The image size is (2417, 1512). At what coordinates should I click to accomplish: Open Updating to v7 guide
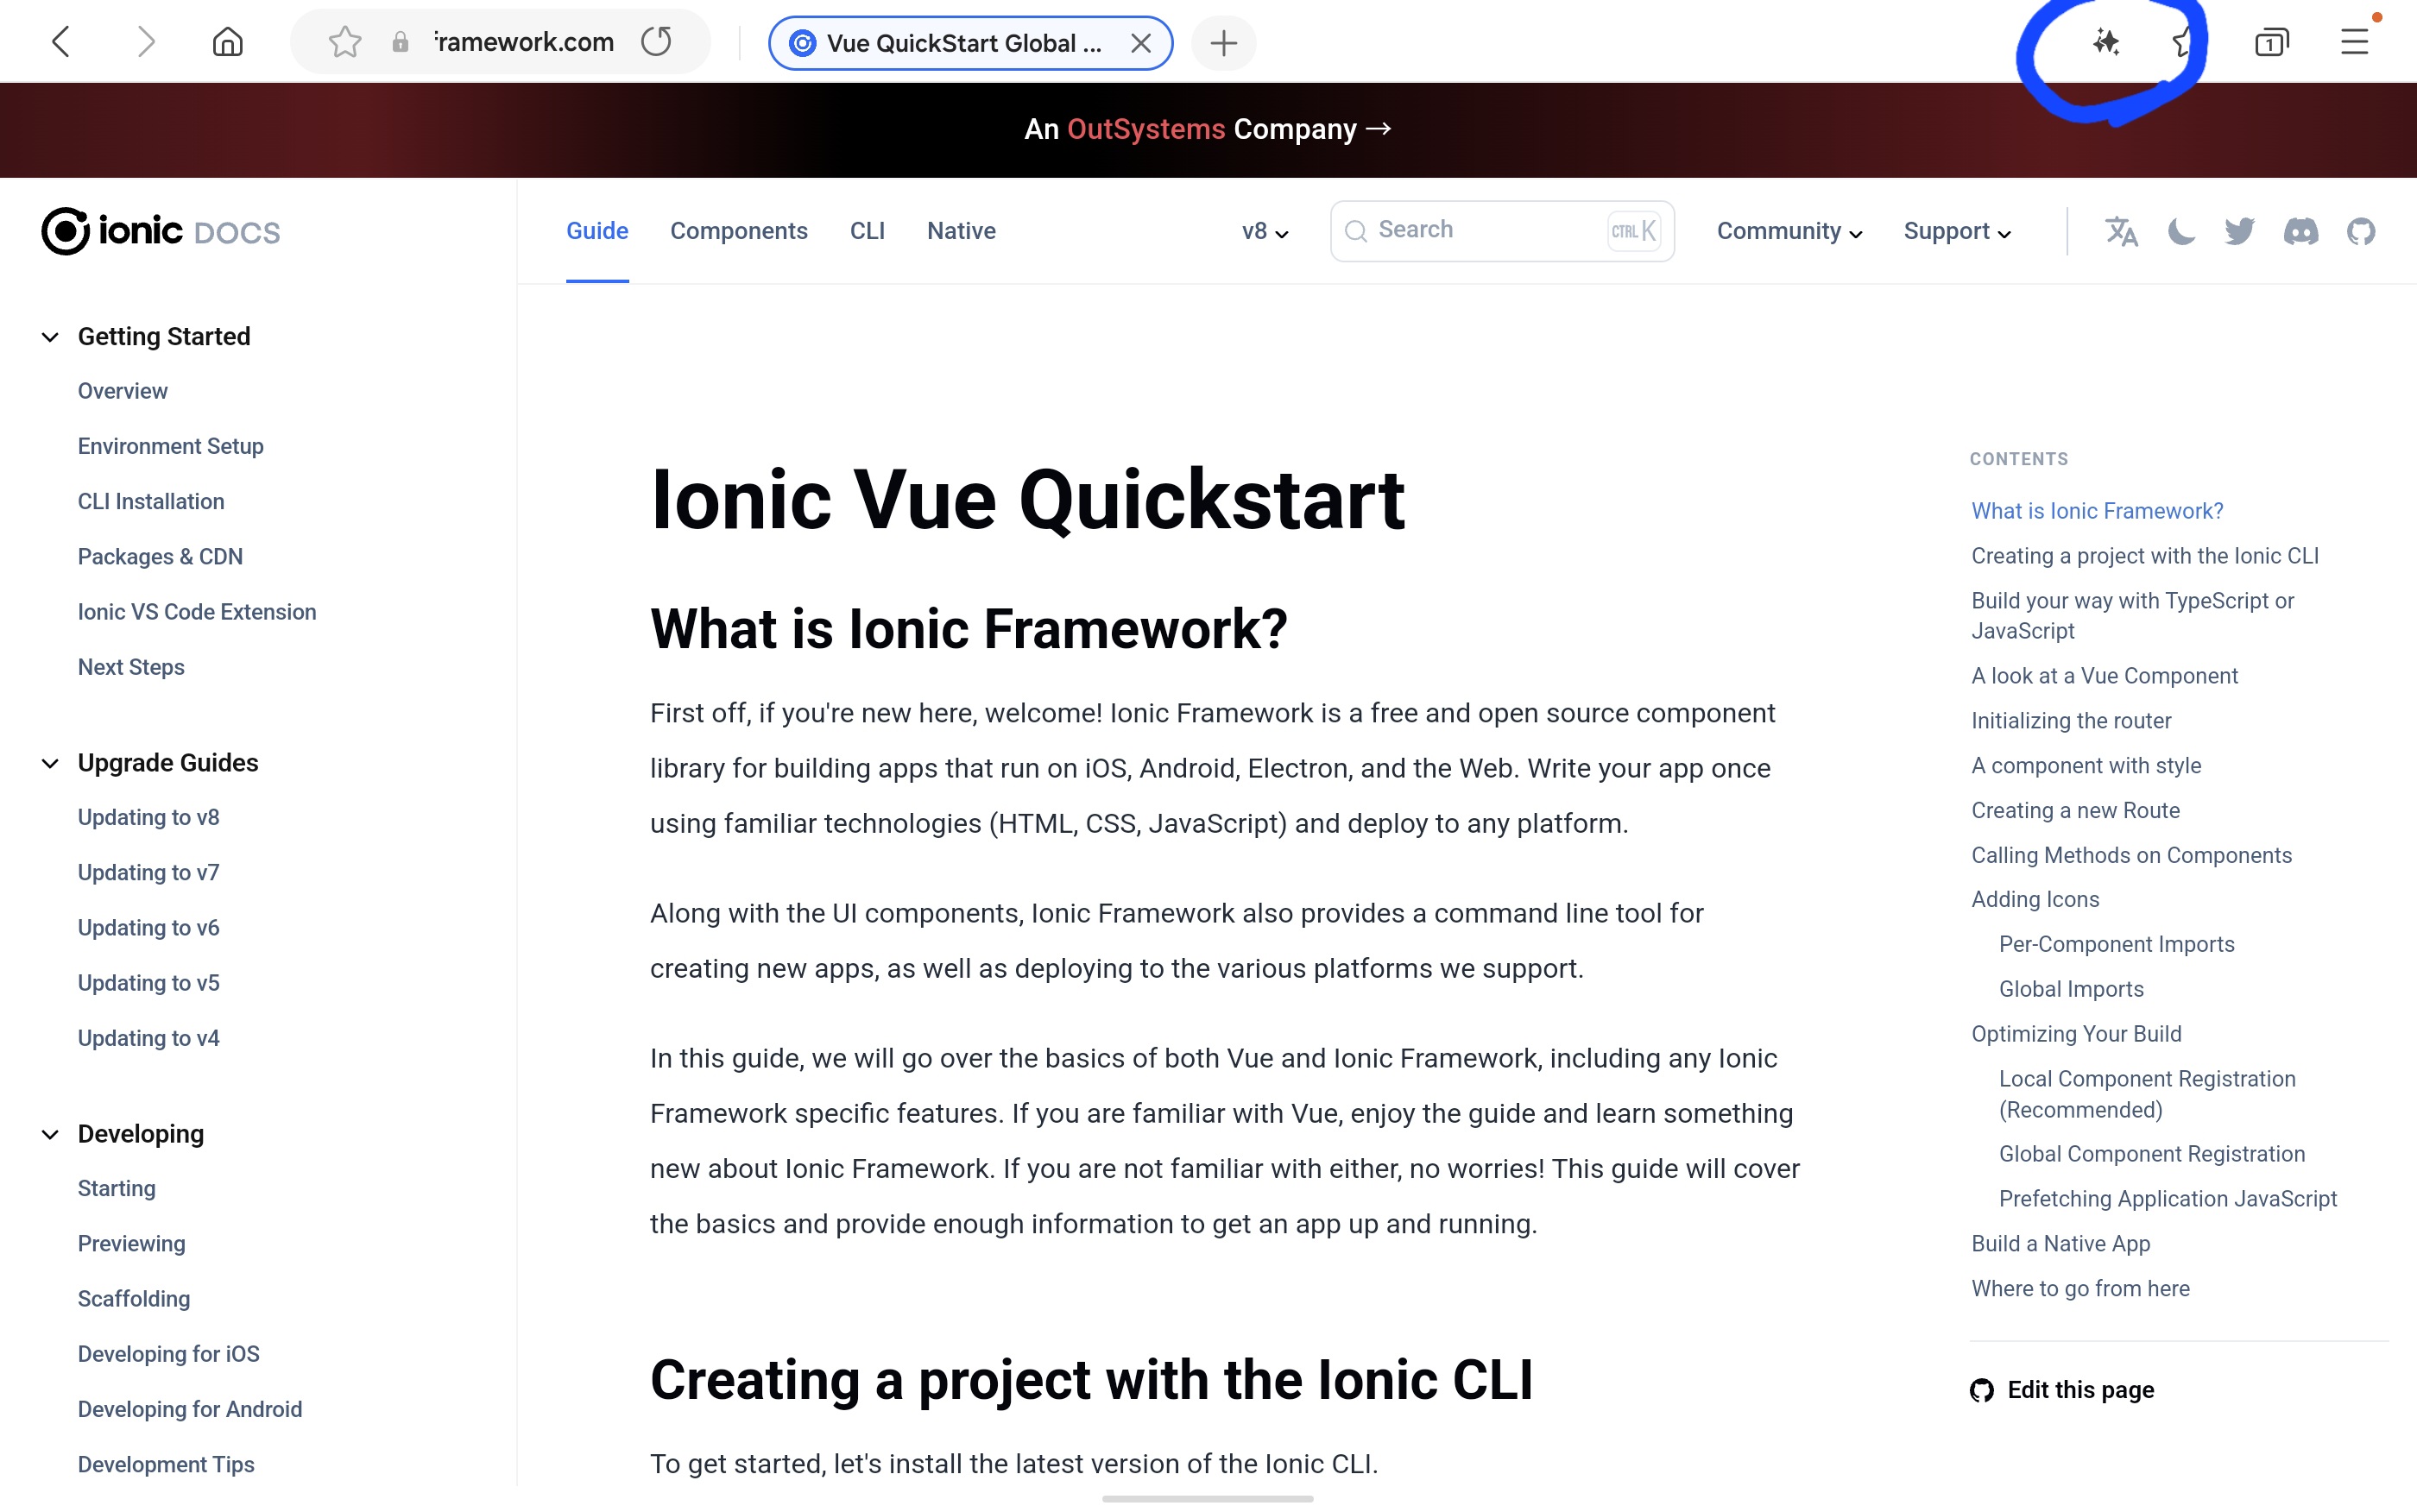pos(148,873)
